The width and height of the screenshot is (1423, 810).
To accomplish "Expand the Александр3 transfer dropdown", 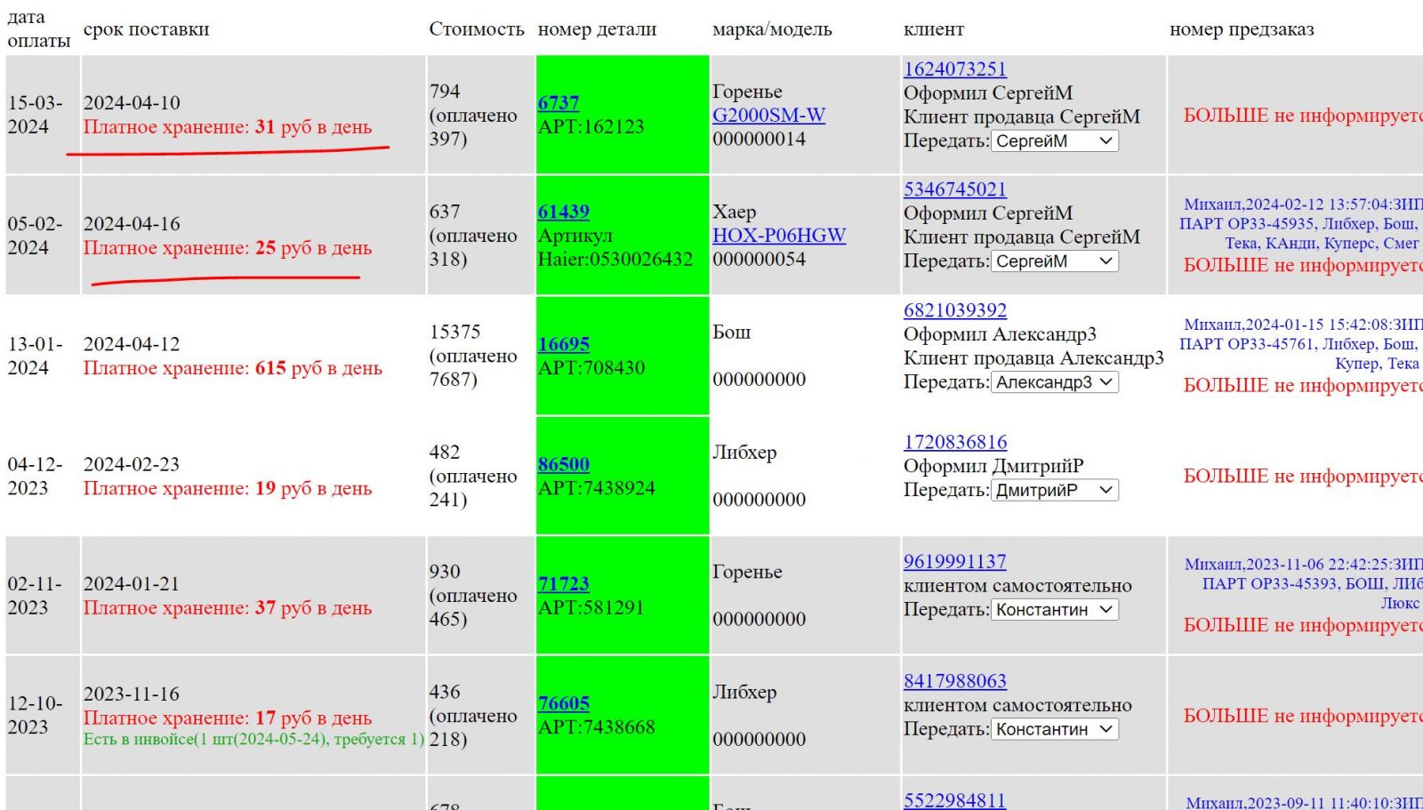I will [x=1055, y=382].
